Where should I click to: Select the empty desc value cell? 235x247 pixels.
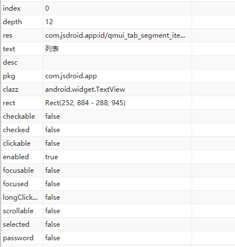[x=117, y=62]
